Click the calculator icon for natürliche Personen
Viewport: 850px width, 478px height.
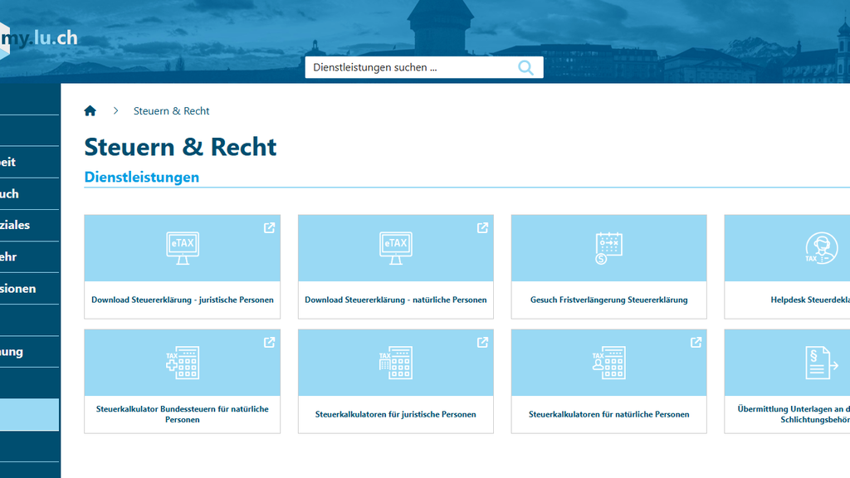point(608,363)
